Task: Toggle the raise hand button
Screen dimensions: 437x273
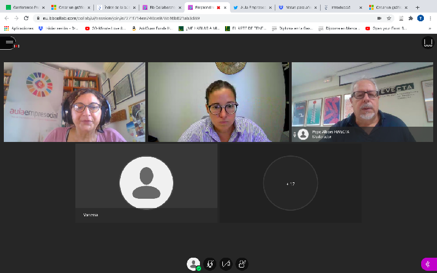Action: (x=242, y=264)
